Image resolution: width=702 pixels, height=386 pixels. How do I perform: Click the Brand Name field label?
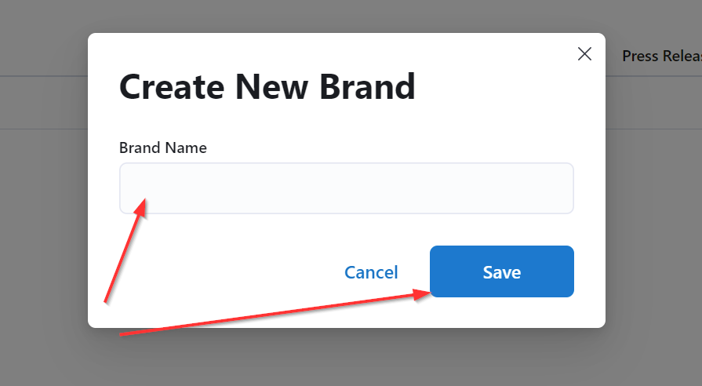(163, 147)
